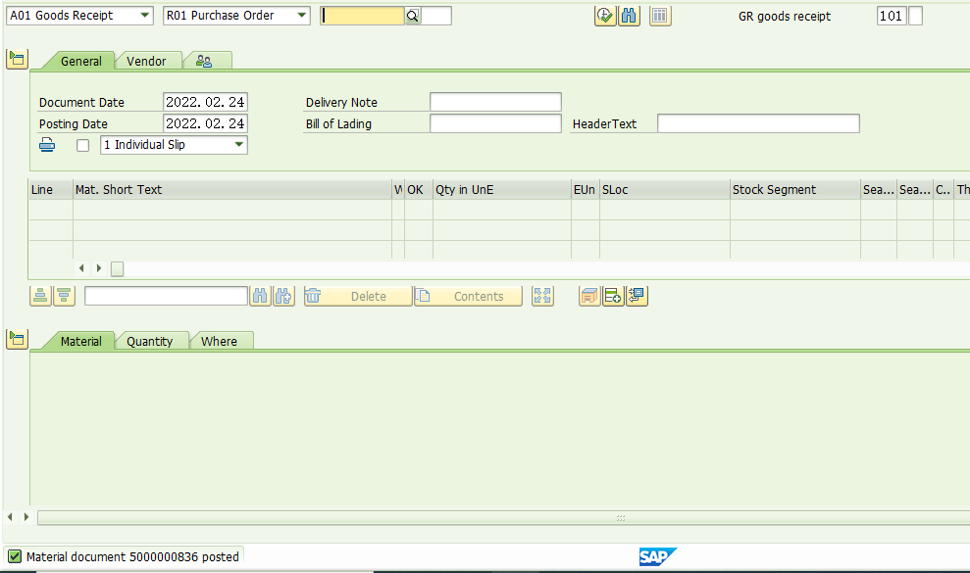970x573 pixels.
Task: Click the Stock Segment column header
Action: (x=795, y=190)
